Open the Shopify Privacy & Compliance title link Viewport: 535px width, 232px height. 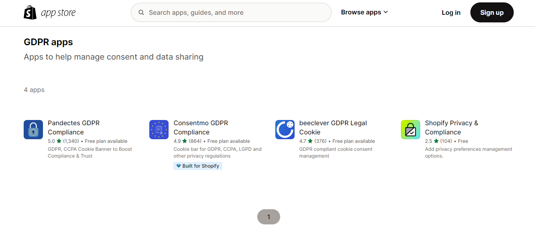click(452, 128)
